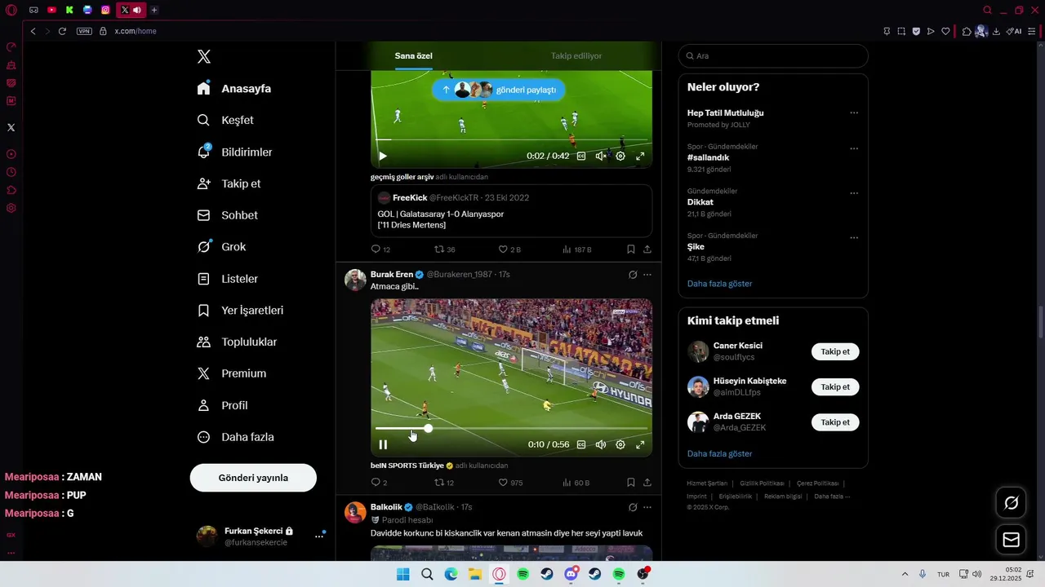This screenshot has width=1045, height=587.
Task: Share Burak Eren's post
Action: point(647,483)
